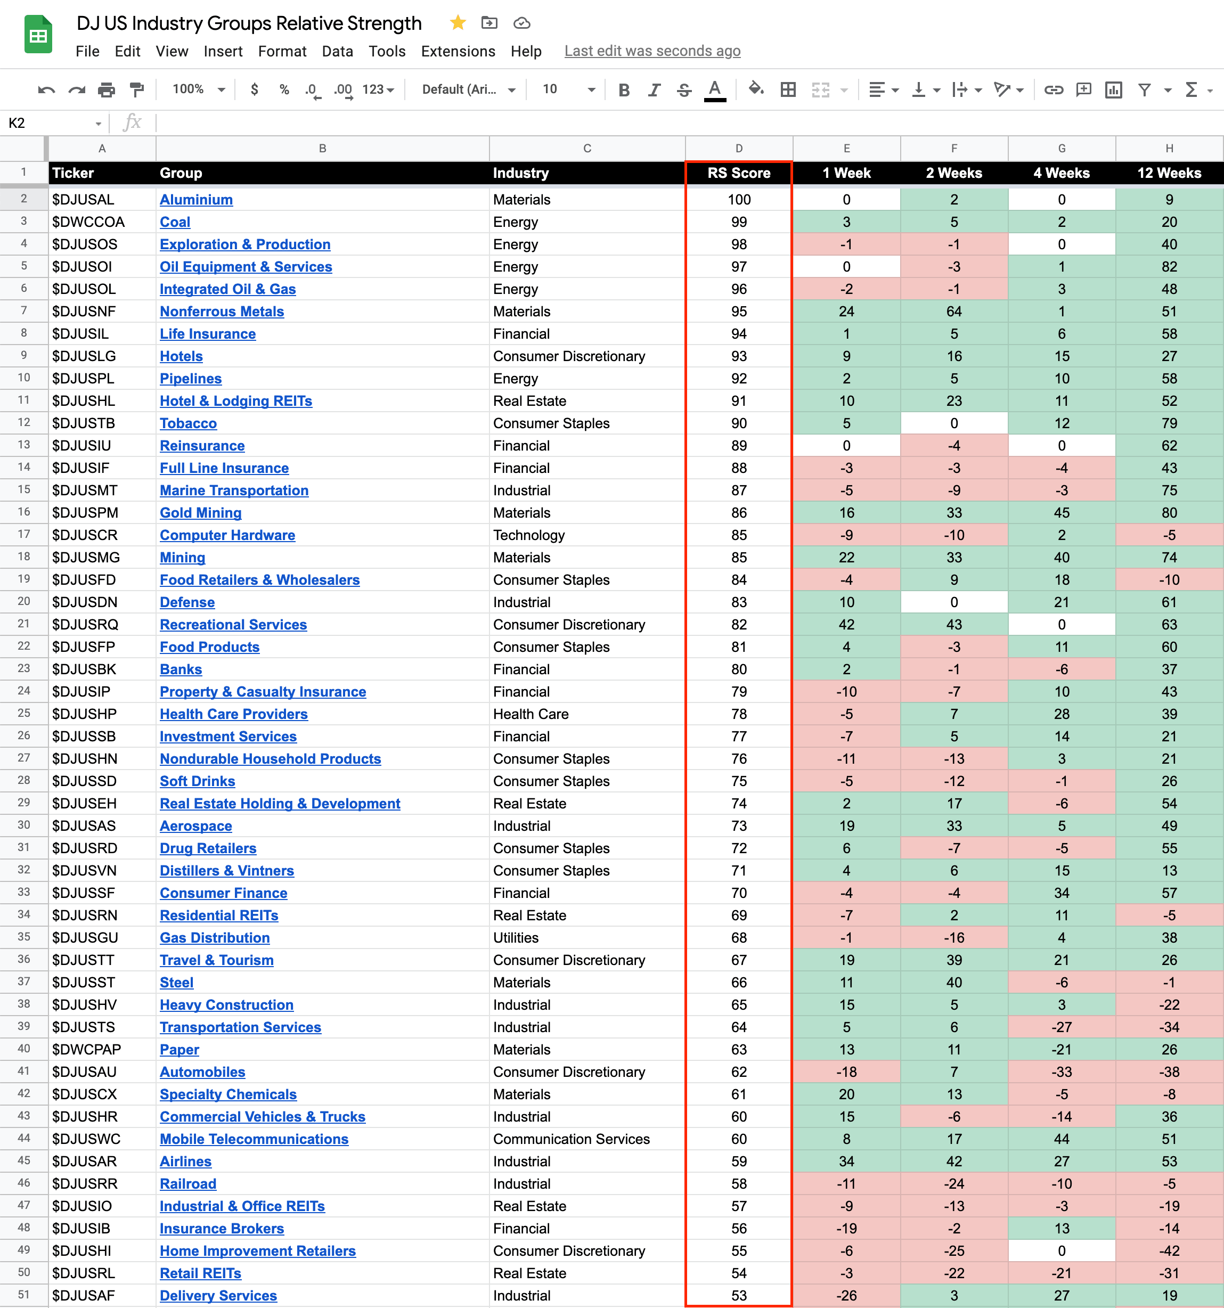
Task: Star this spreadsheet document
Action: tap(458, 23)
